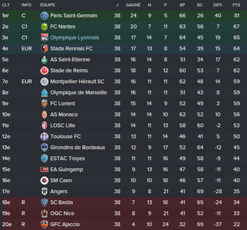The width and height of the screenshot is (247, 230).
Task: Open the Olympique Lyonnais team link
Action: (x=75, y=38)
